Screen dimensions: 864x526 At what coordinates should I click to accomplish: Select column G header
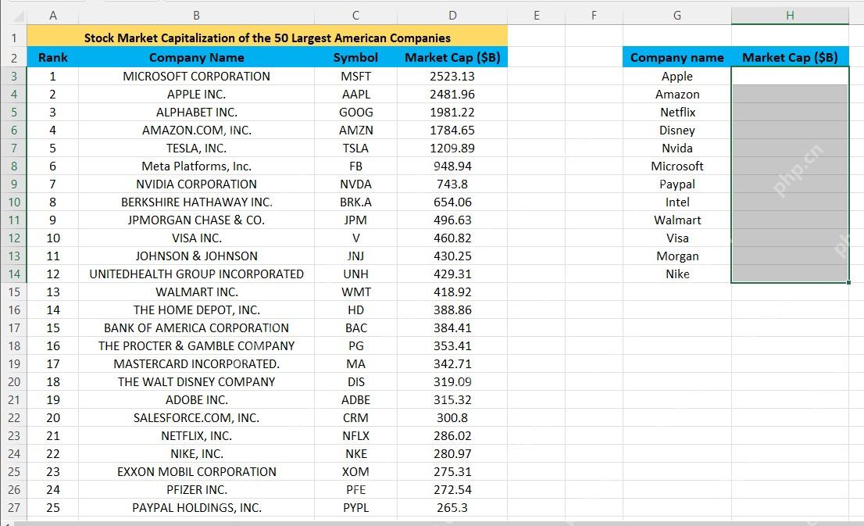[x=677, y=16]
